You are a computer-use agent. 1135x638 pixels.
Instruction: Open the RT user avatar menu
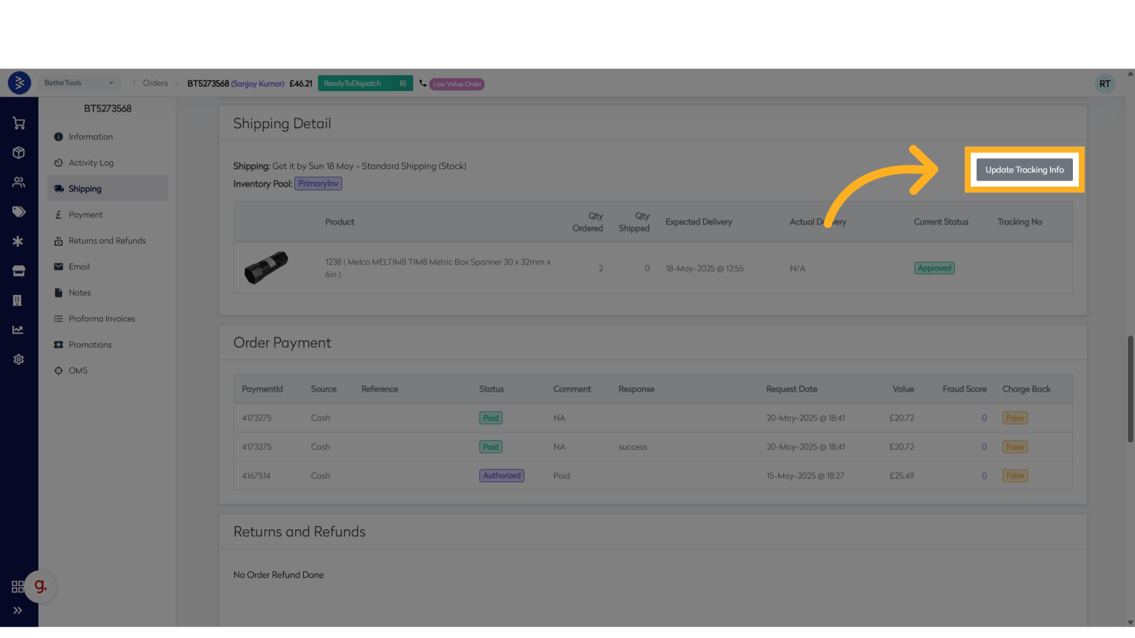pyautogui.click(x=1104, y=84)
